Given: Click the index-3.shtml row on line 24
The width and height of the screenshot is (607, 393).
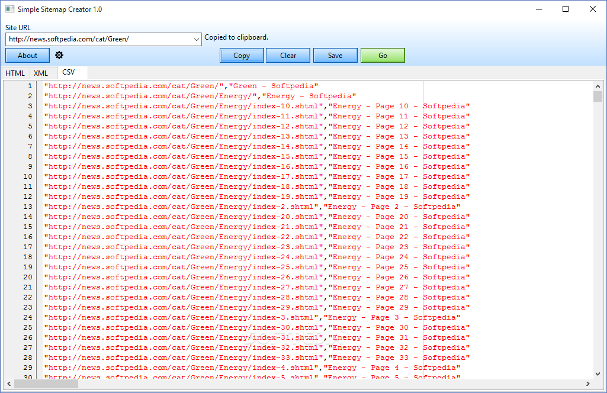Looking at the screenshot, I should click(x=252, y=317).
